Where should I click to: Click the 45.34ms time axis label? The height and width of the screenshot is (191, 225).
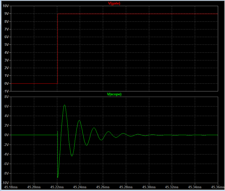(x=195, y=187)
